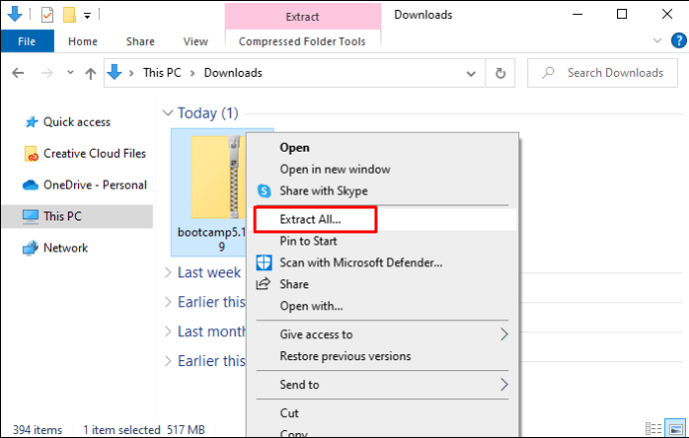Open the Compressed Folder Tools tab
The image size is (689, 438).
tap(302, 42)
